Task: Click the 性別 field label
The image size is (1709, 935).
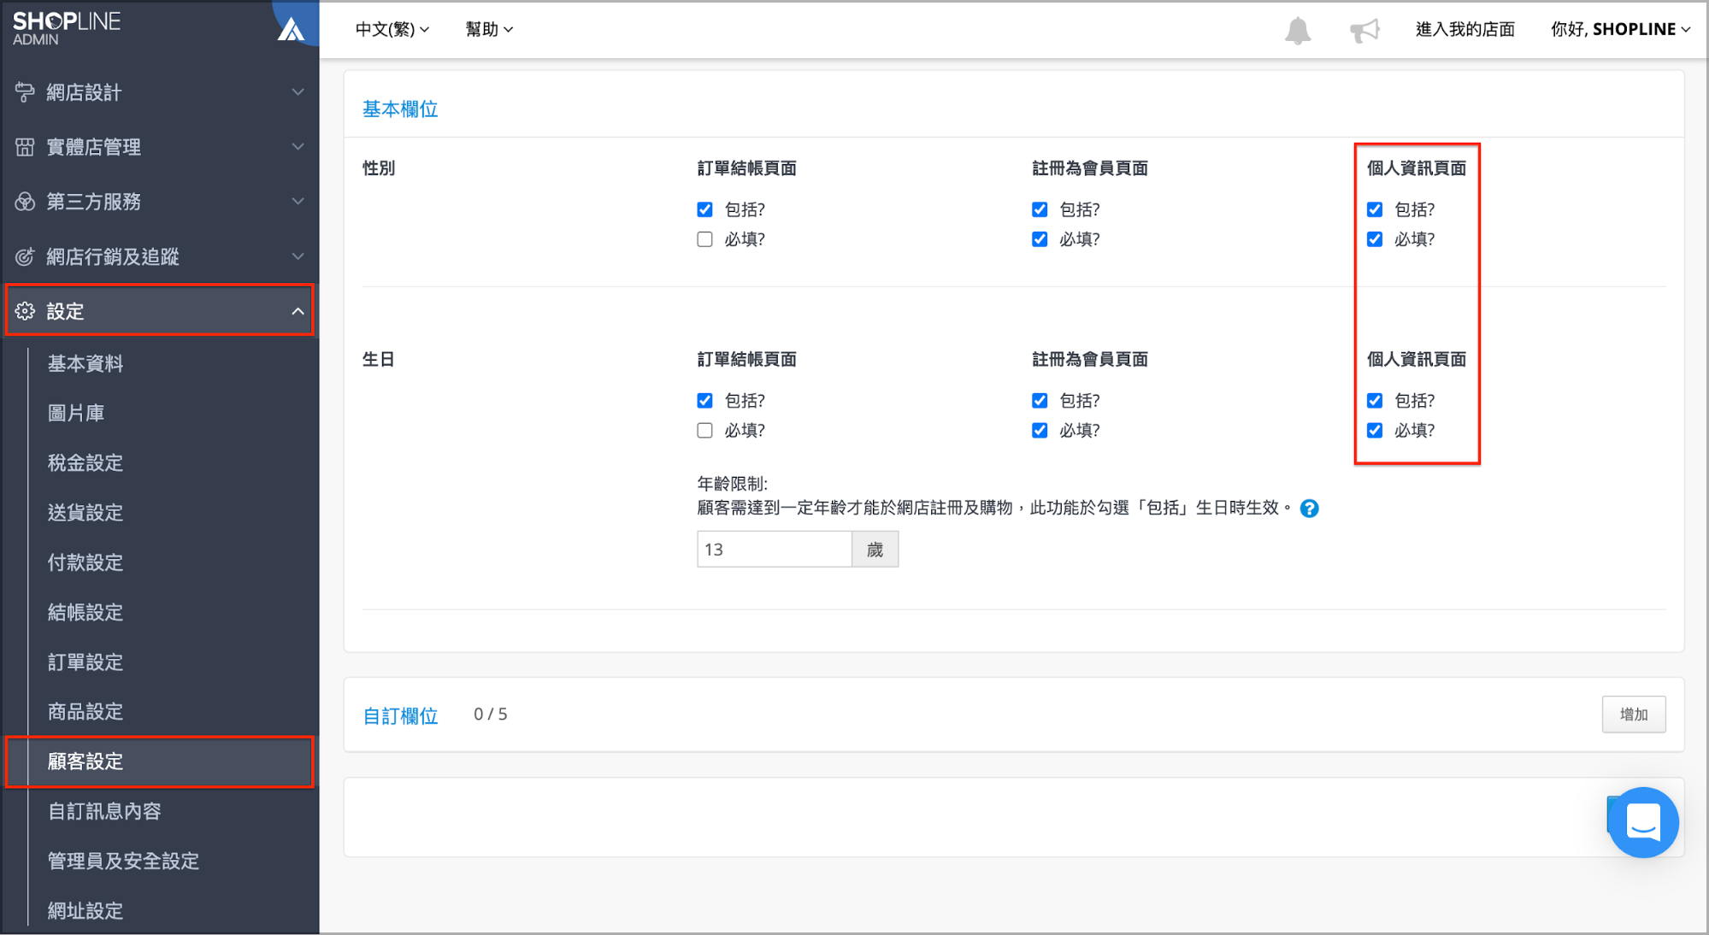Action: point(379,168)
